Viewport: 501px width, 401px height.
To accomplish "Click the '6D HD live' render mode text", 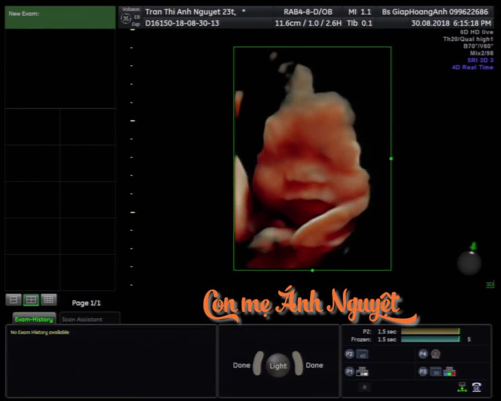I will pyautogui.click(x=477, y=32).
